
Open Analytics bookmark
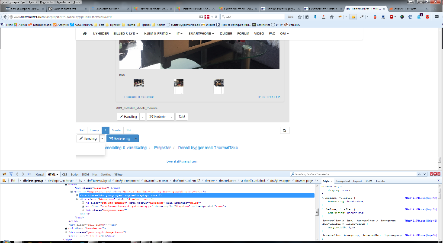click(61, 25)
